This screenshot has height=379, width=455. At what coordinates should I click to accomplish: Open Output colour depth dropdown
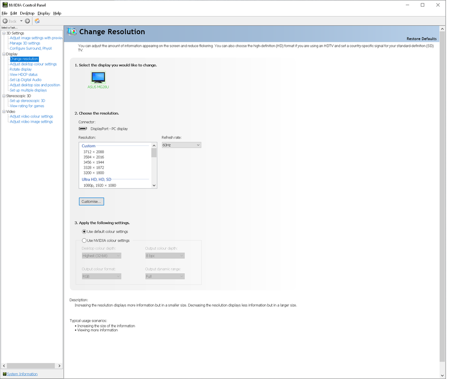[x=165, y=256]
